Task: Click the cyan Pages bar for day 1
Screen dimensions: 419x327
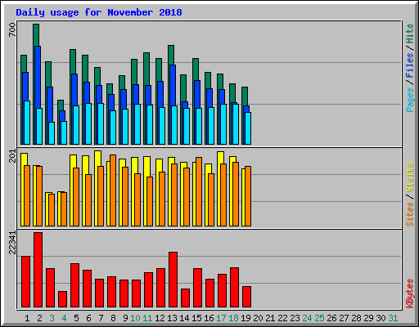Action: (x=27, y=123)
